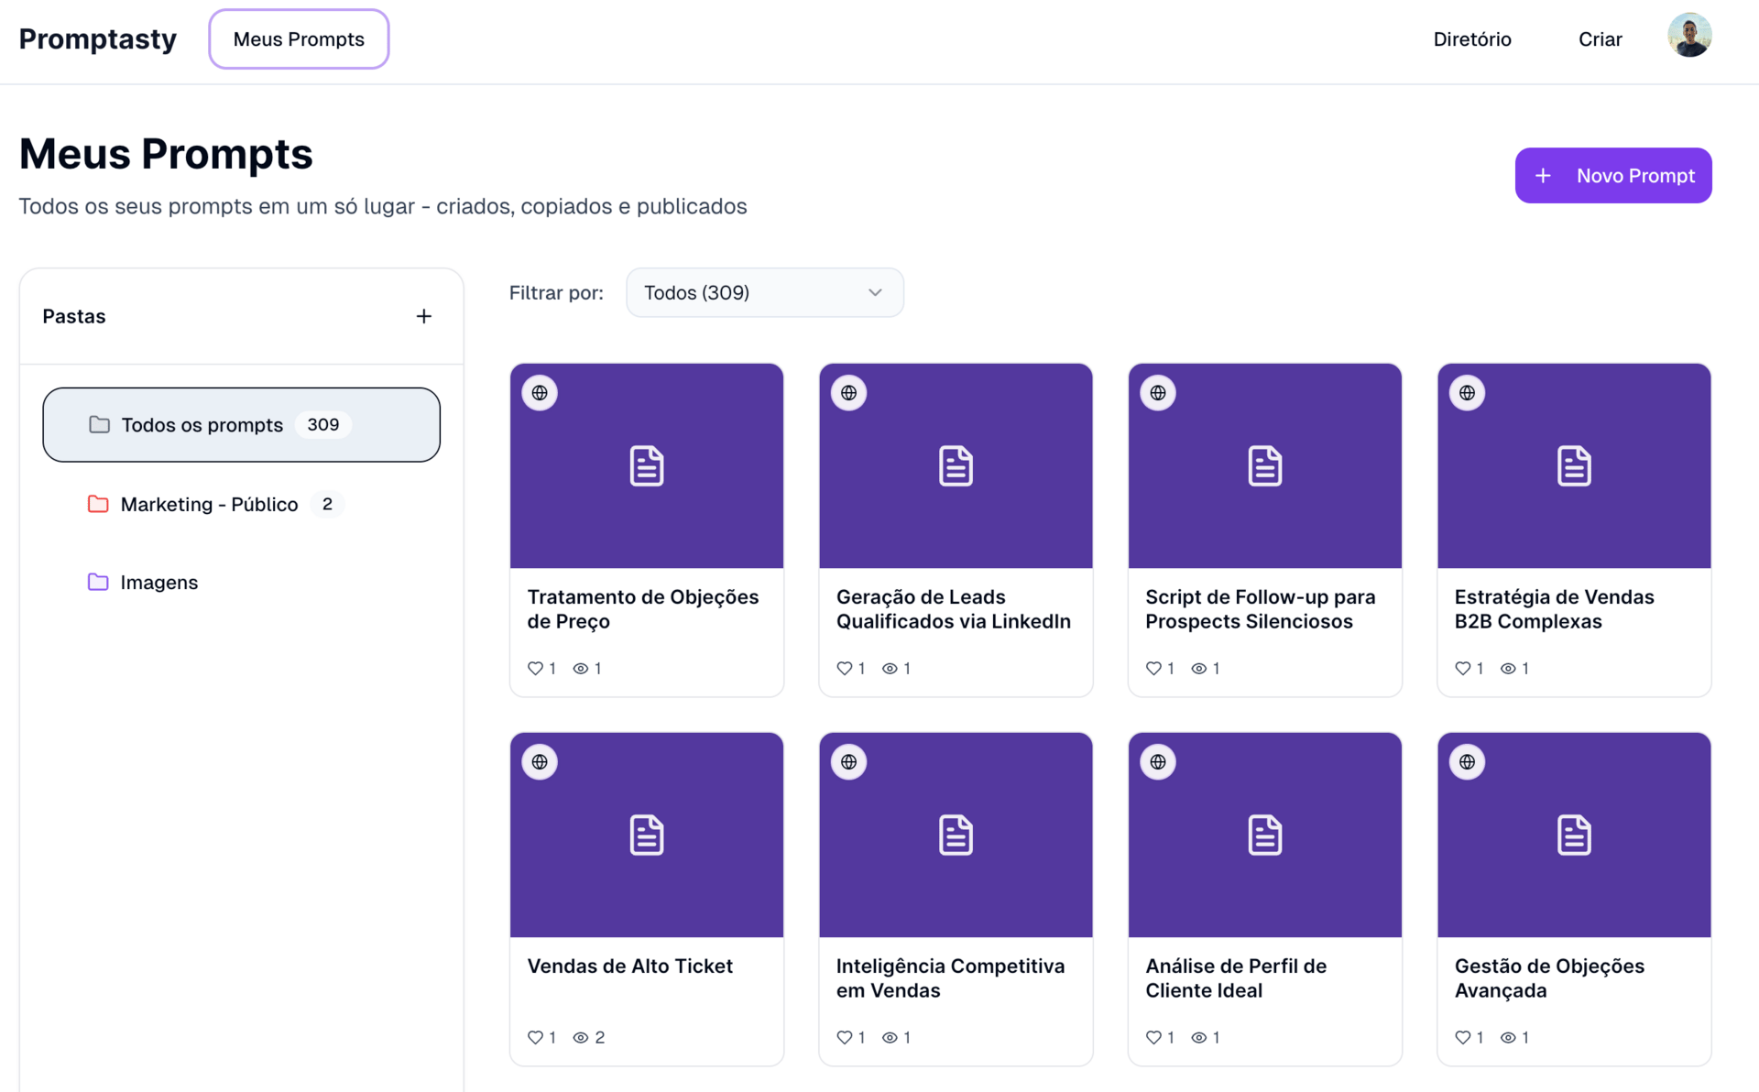Image resolution: width=1759 pixels, height=1092 pixels.
Task: Open the Imagens folder
Action: pyautogui.click(x=158, y=583)
